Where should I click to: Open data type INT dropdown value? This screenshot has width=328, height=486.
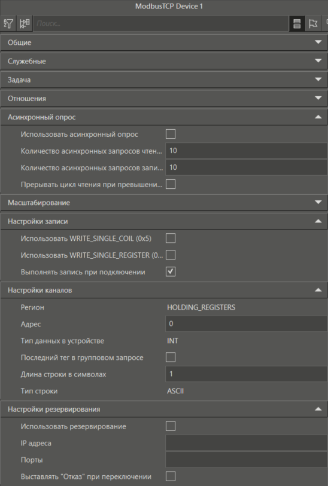click(x=172, y=341)
